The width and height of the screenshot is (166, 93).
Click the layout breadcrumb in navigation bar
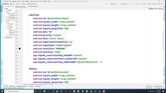24,4
